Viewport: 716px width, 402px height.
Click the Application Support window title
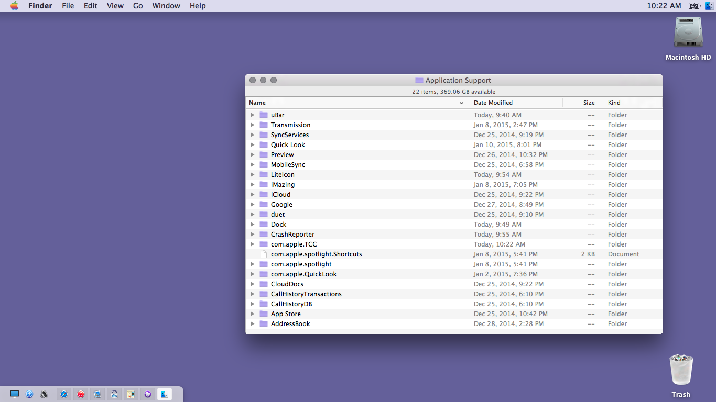click(458, 80)
